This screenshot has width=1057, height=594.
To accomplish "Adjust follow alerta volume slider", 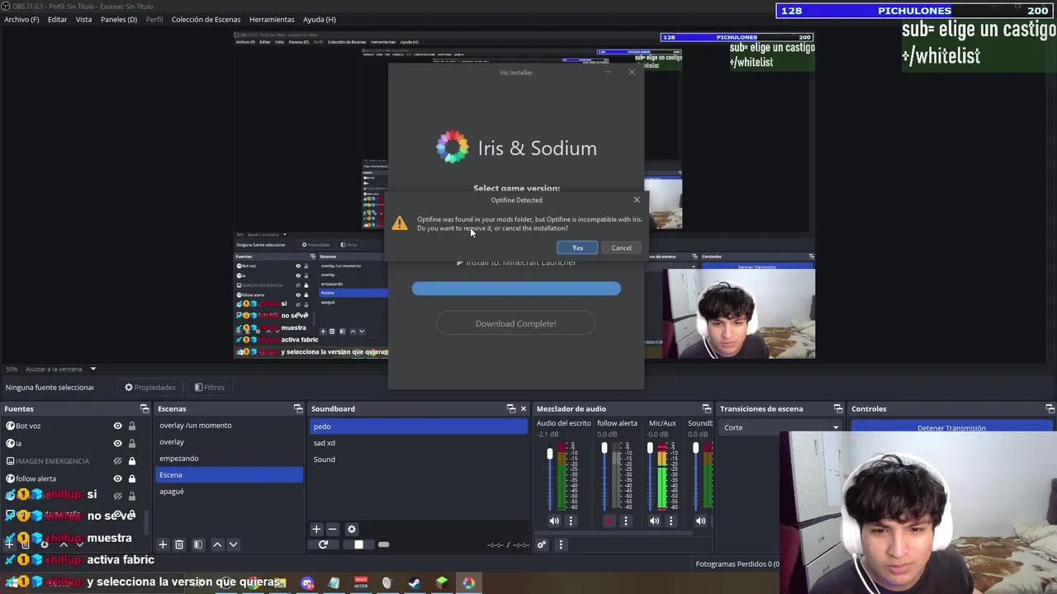I will tap(604, 448).
